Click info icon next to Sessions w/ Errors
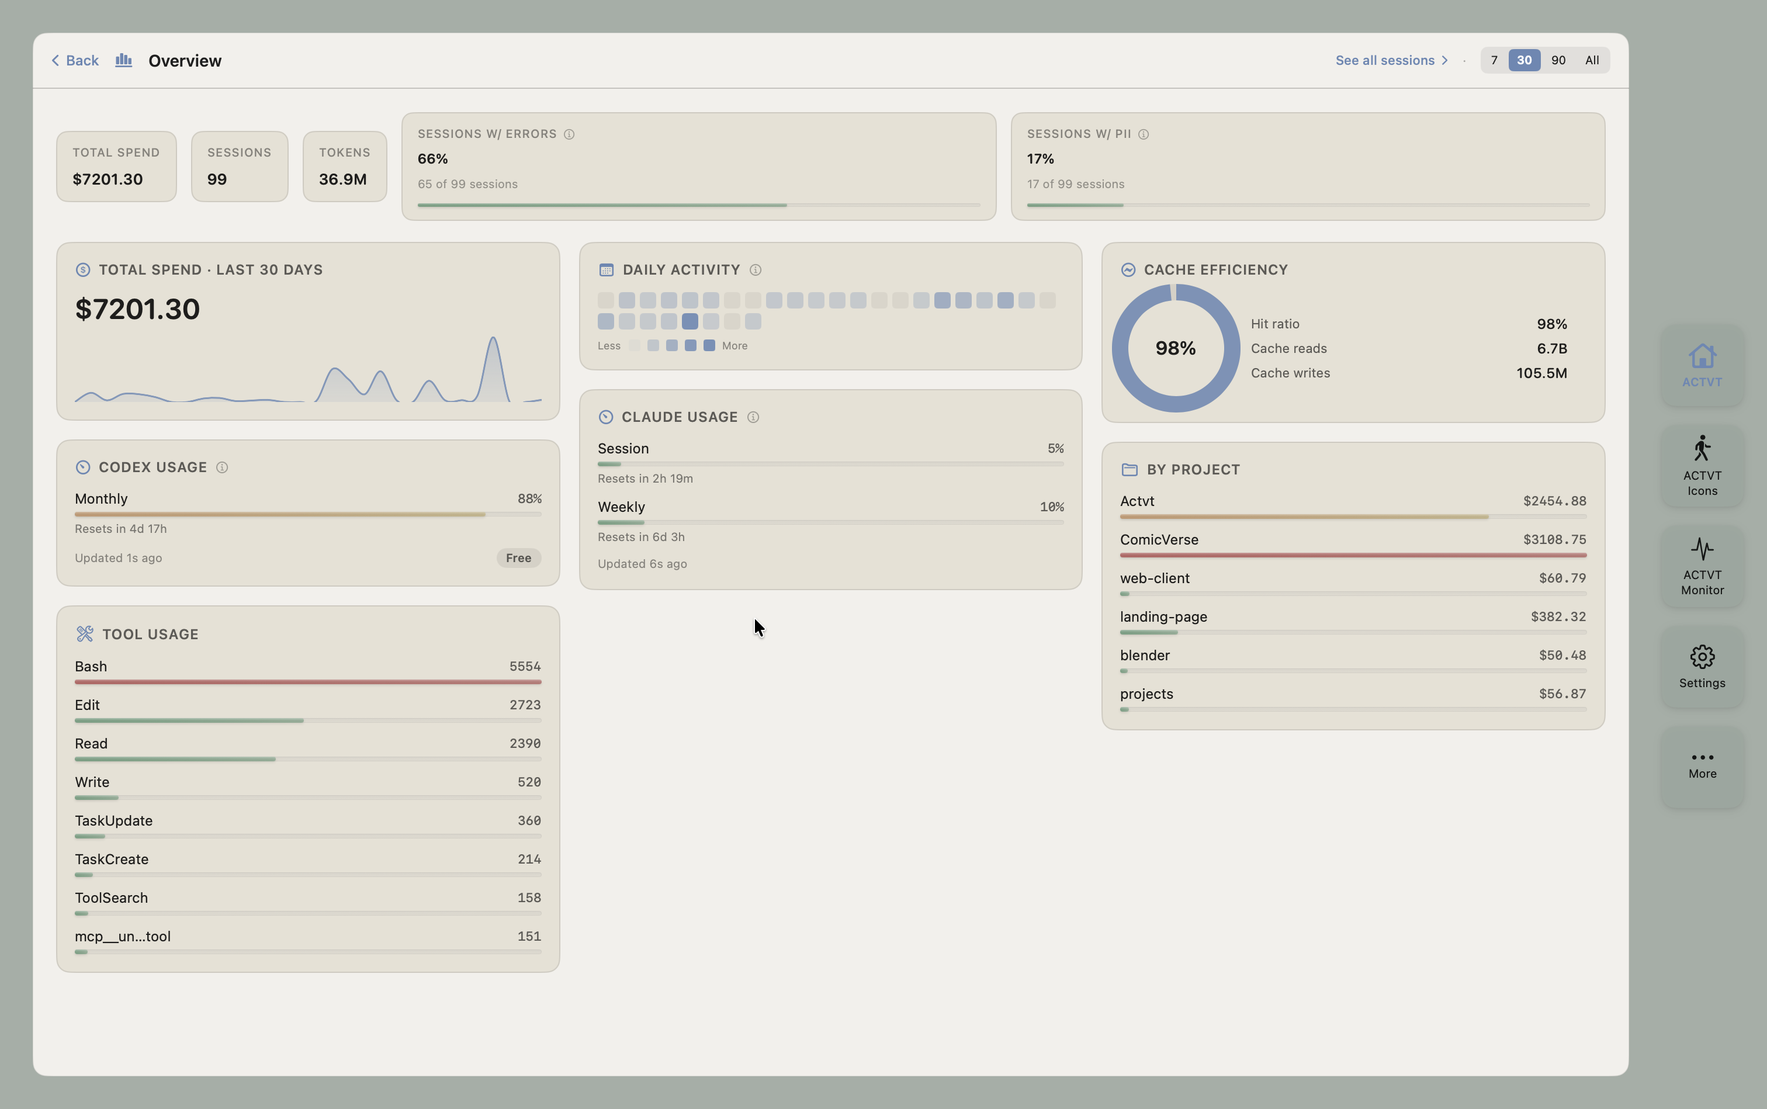The height and width of the screenshot is (1109, 1767). click(569, 134)
